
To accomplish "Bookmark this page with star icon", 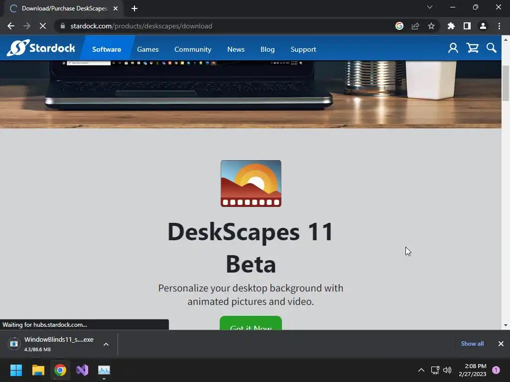I will pyautogui.click(x=431, y=26).
